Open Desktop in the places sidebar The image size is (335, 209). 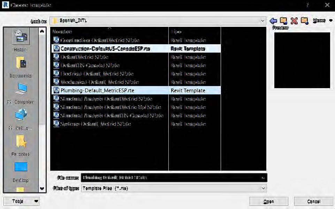tap(21, 172)
